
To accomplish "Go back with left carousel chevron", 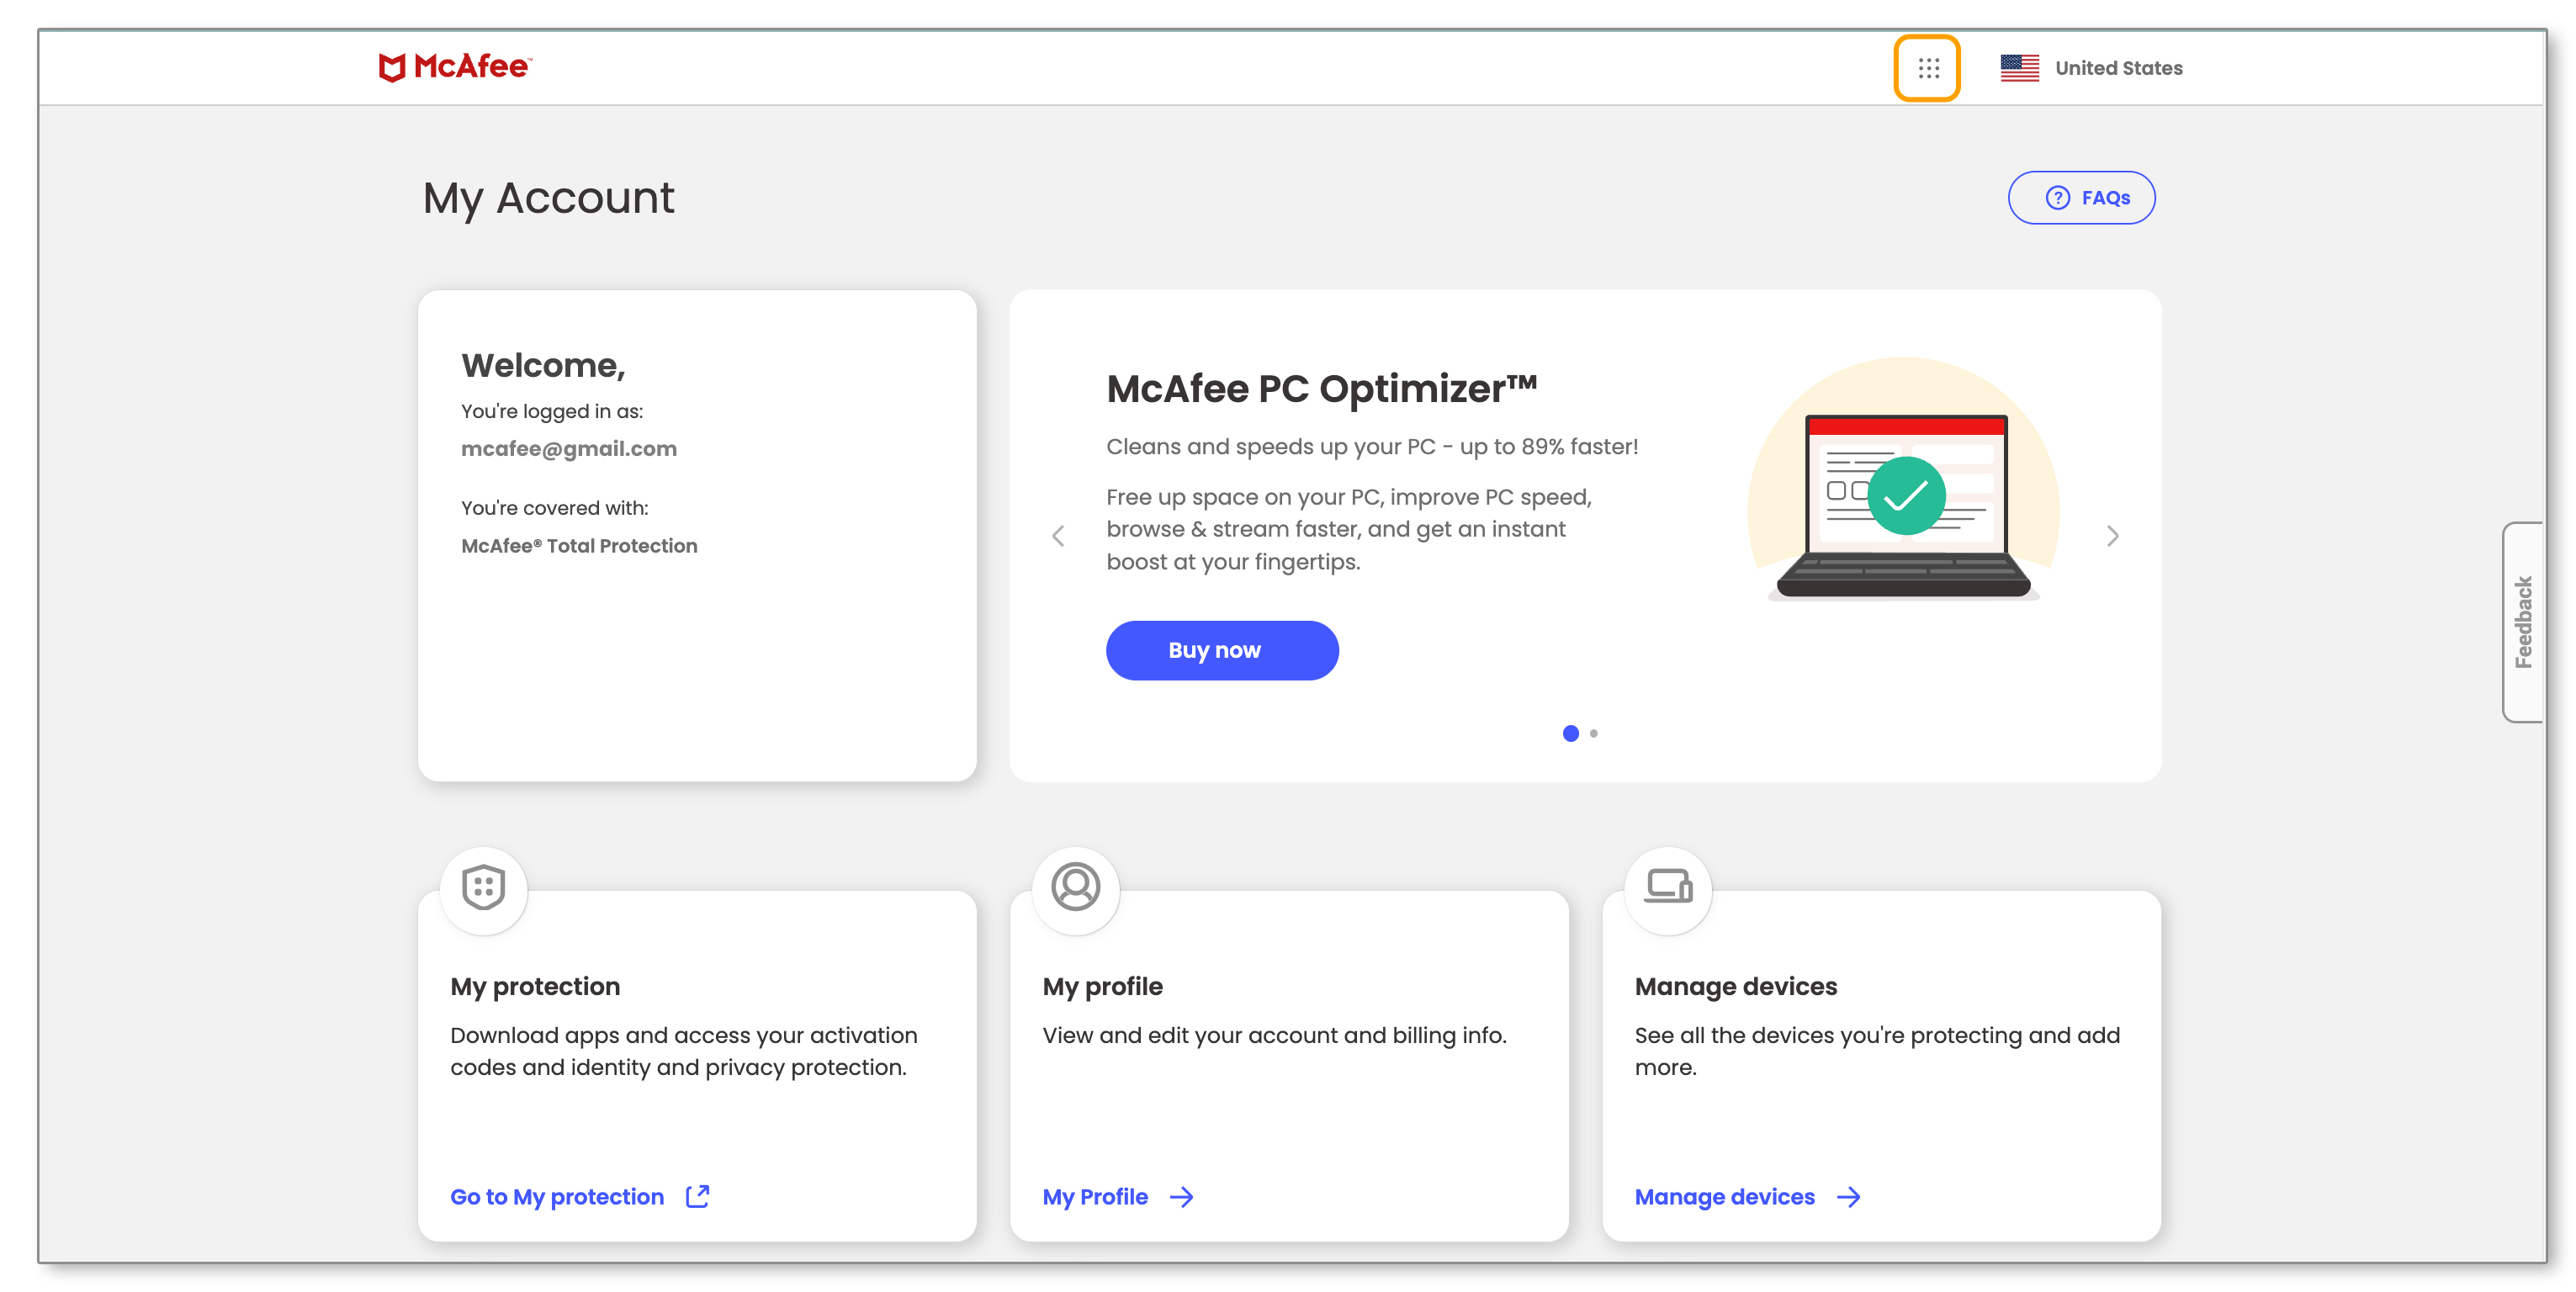I will point(1058,536).
